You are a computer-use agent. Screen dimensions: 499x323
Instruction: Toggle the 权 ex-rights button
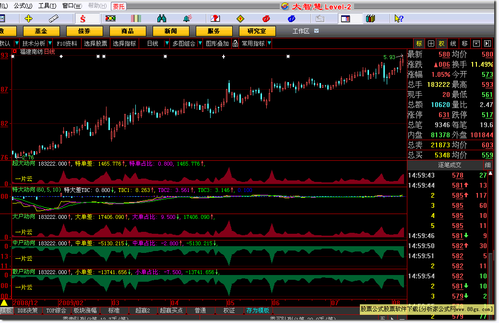[442, 44]
